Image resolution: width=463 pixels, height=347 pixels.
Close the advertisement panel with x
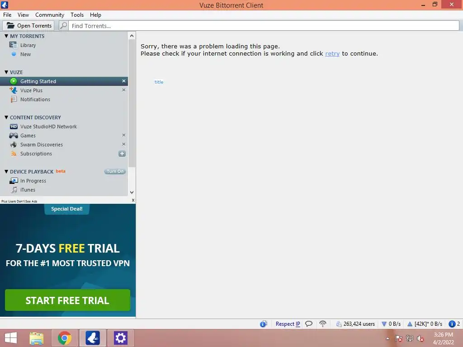[x=133, y=200]
